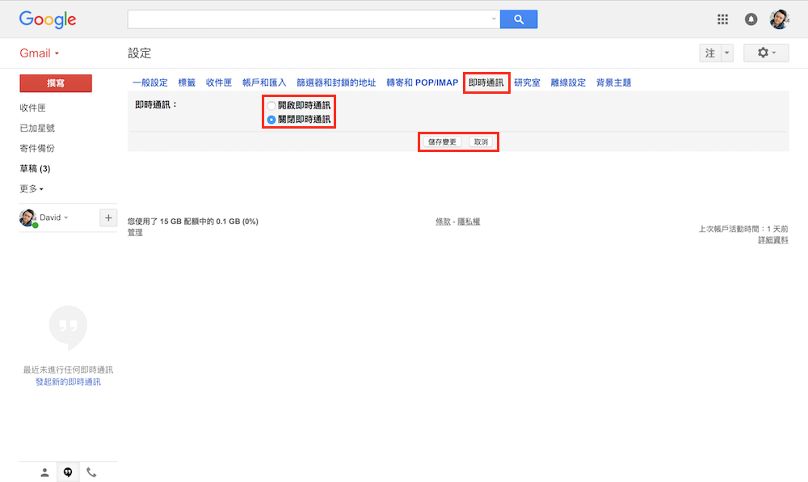Open the 一般設定 settings tab
The height and width of the screenshot is (482, 808).
[x=149, y=82]
